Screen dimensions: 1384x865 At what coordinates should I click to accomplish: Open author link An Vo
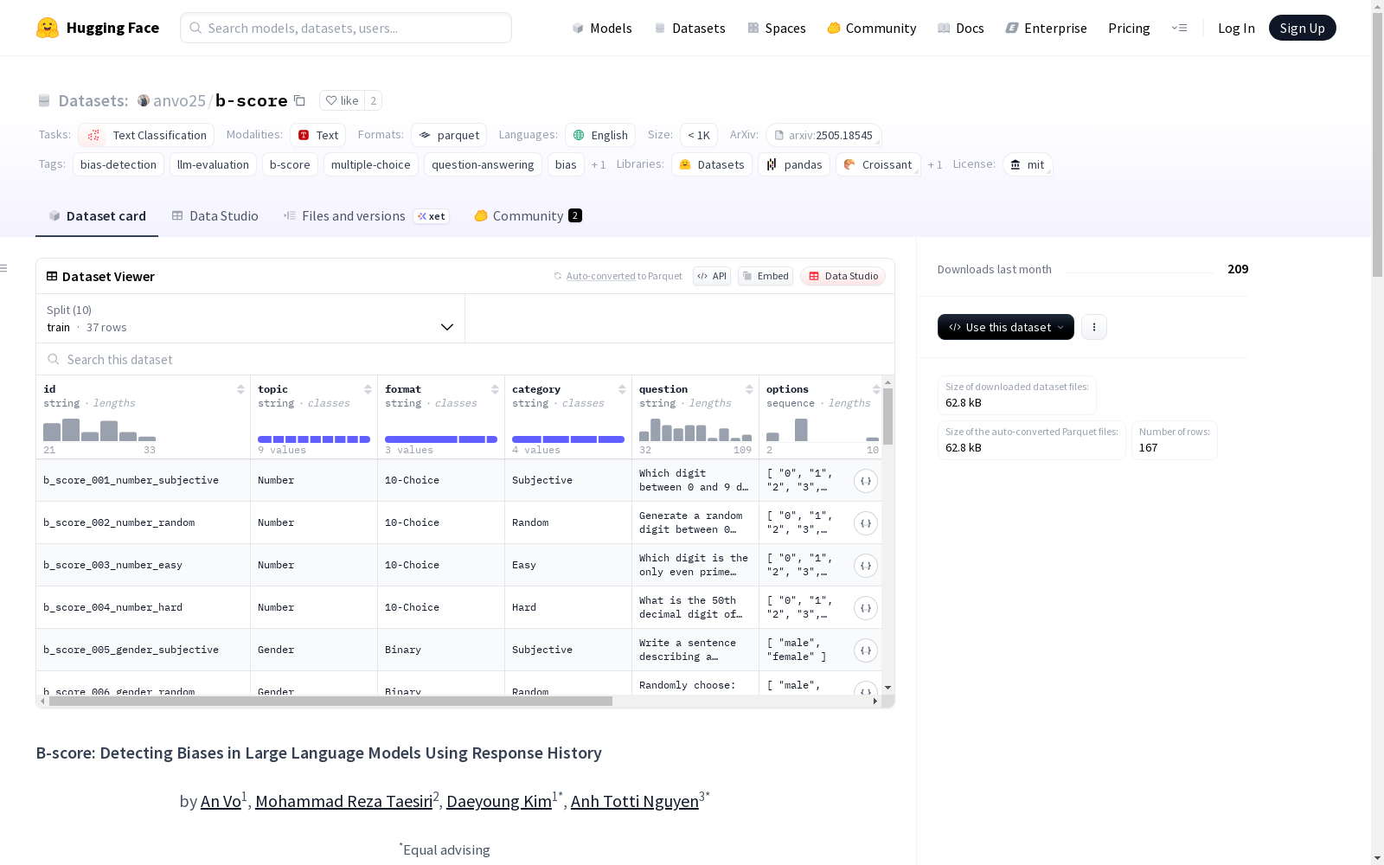[221, 802]
